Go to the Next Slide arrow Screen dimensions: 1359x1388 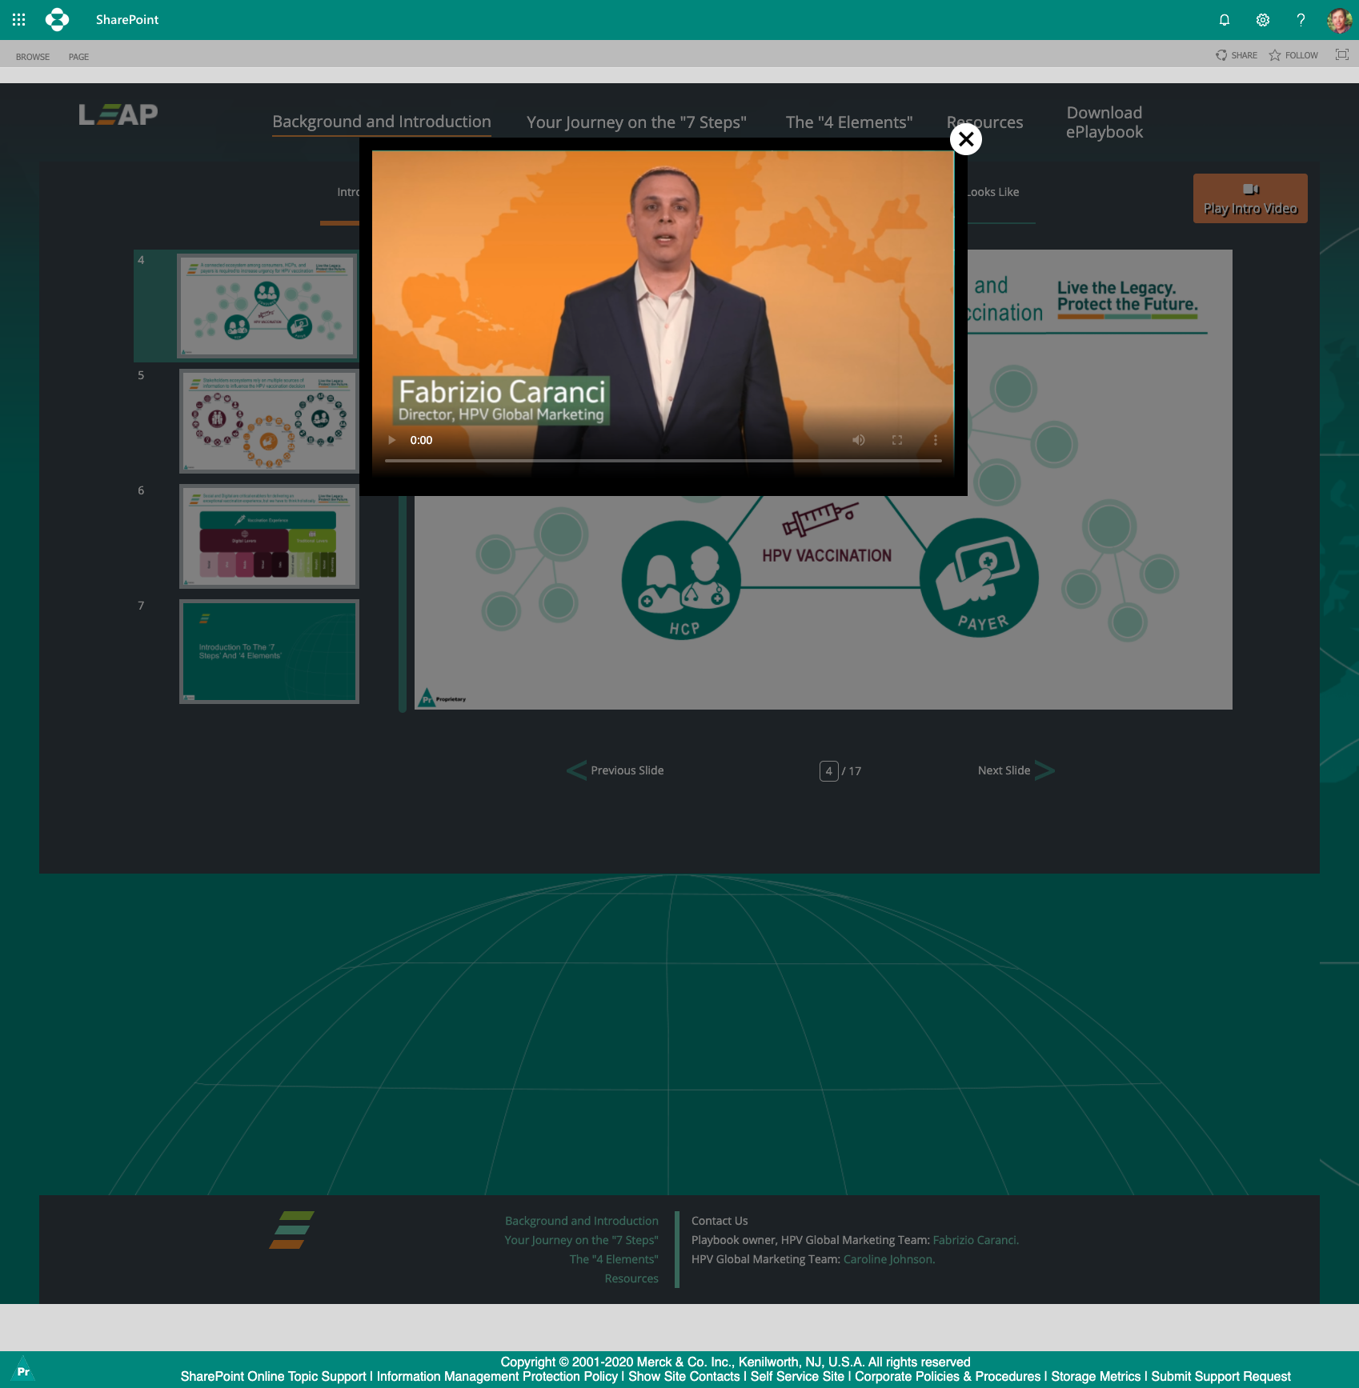tap(1044, 770)
